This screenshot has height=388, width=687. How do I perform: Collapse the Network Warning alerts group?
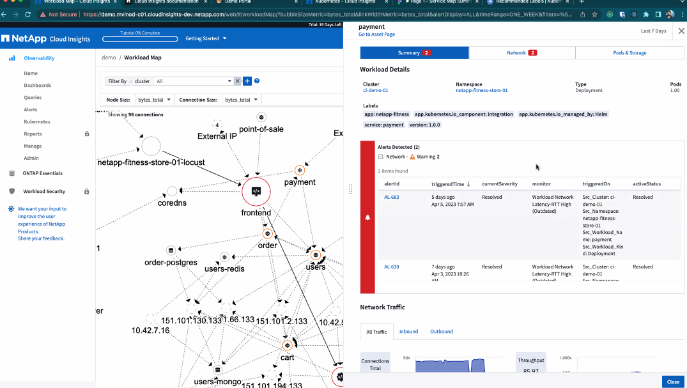(x=381, y=157)
